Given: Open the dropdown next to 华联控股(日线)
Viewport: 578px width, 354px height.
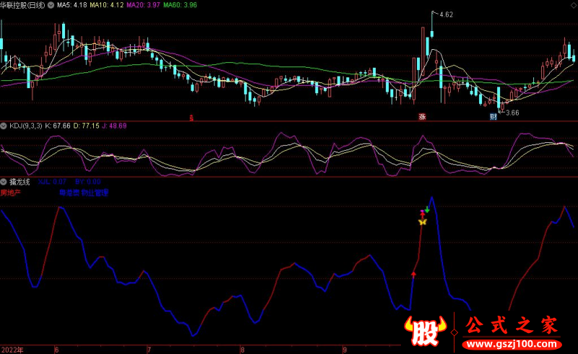Looking at the screenshot, I should [51, 5].
